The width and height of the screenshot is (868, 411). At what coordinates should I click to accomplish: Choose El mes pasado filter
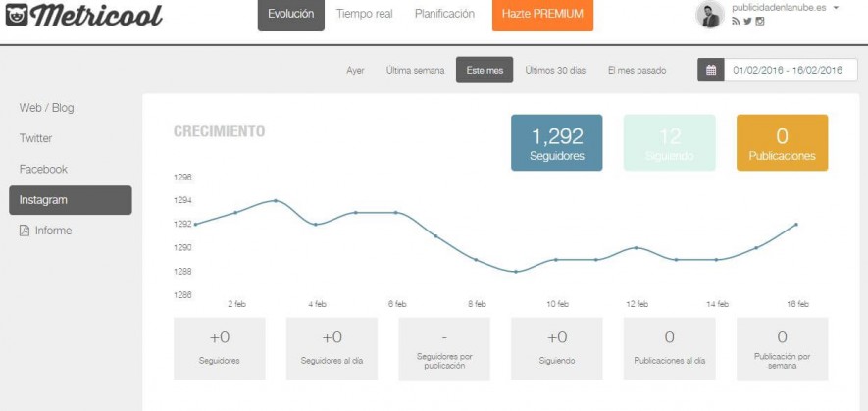pos(638,71)
